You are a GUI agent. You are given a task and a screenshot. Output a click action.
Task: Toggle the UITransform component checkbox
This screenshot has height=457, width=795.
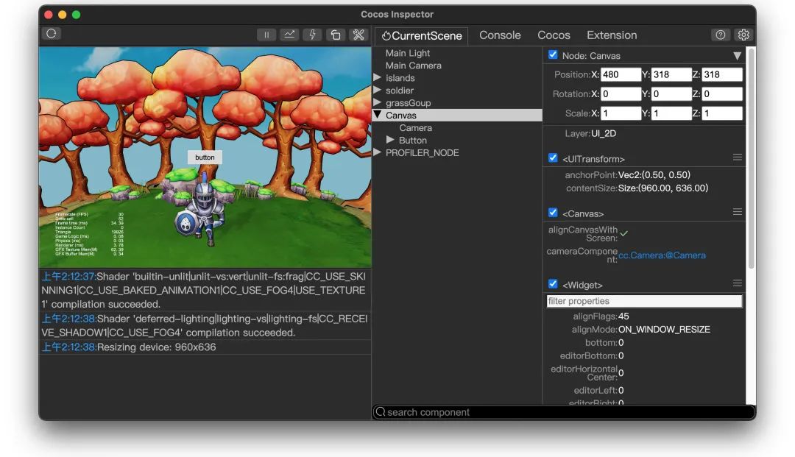click(553, 158)
